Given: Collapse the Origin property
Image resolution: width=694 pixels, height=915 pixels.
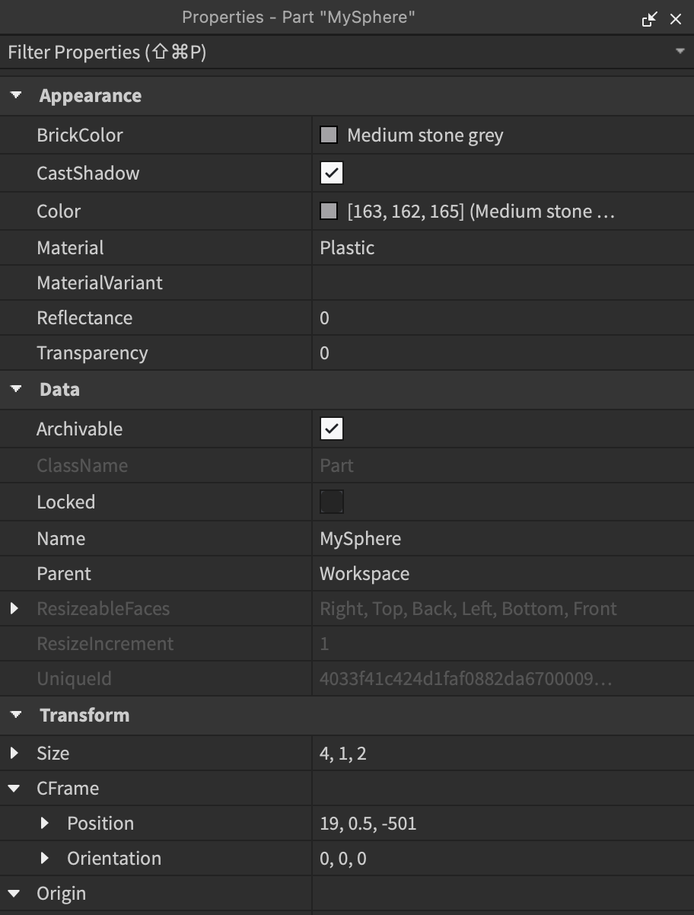Looking at the screenshot, I should point(14,893).
